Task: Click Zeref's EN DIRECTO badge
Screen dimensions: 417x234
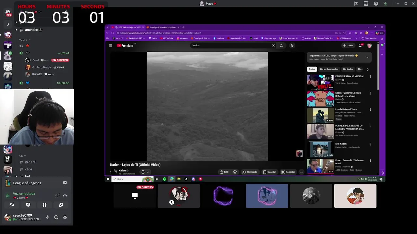Action: (x=60, y=60)
